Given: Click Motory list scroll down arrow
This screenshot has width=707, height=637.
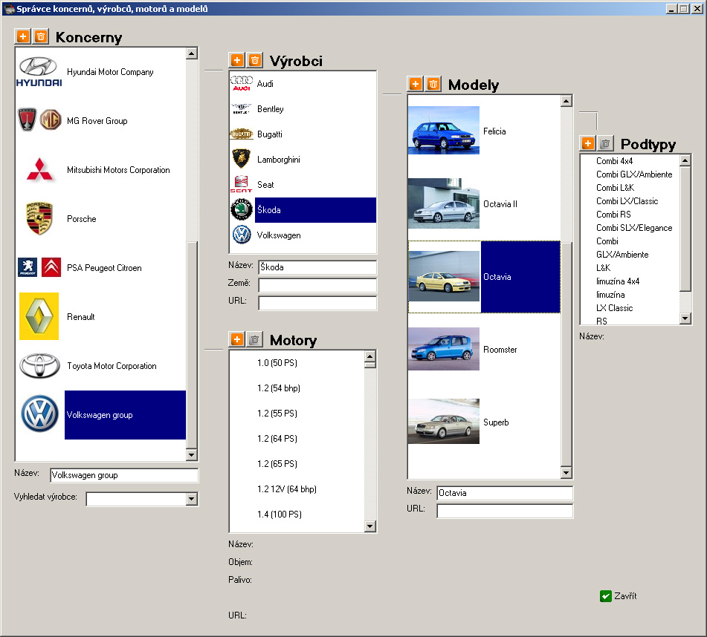Looking at the screenshot, I should 370,526.
